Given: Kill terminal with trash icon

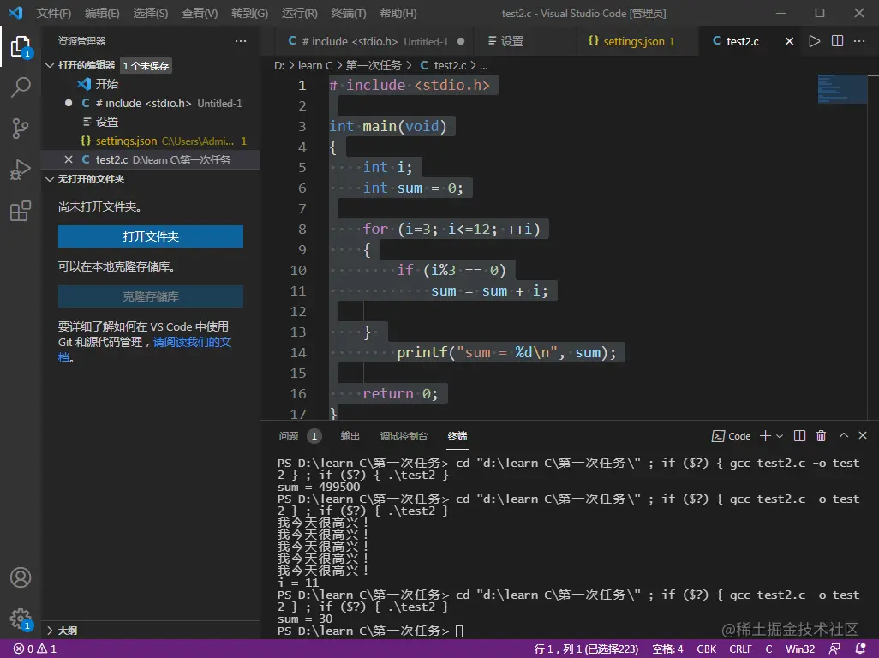Looking at the screenshot, I should coord(822,436).
